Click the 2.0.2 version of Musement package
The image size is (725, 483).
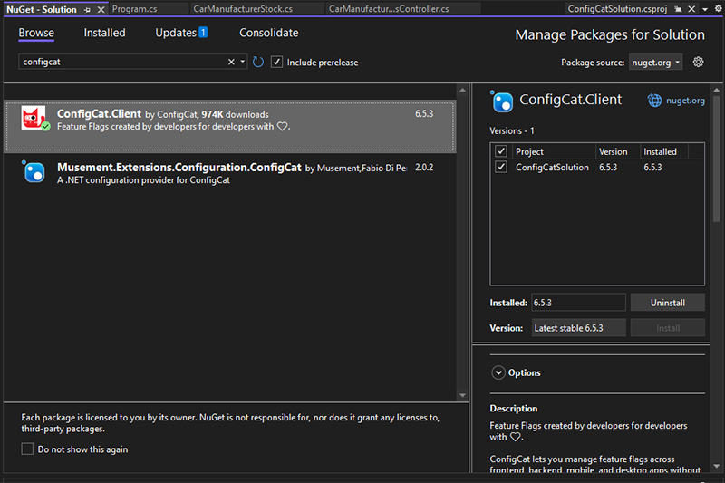(424, 168)
